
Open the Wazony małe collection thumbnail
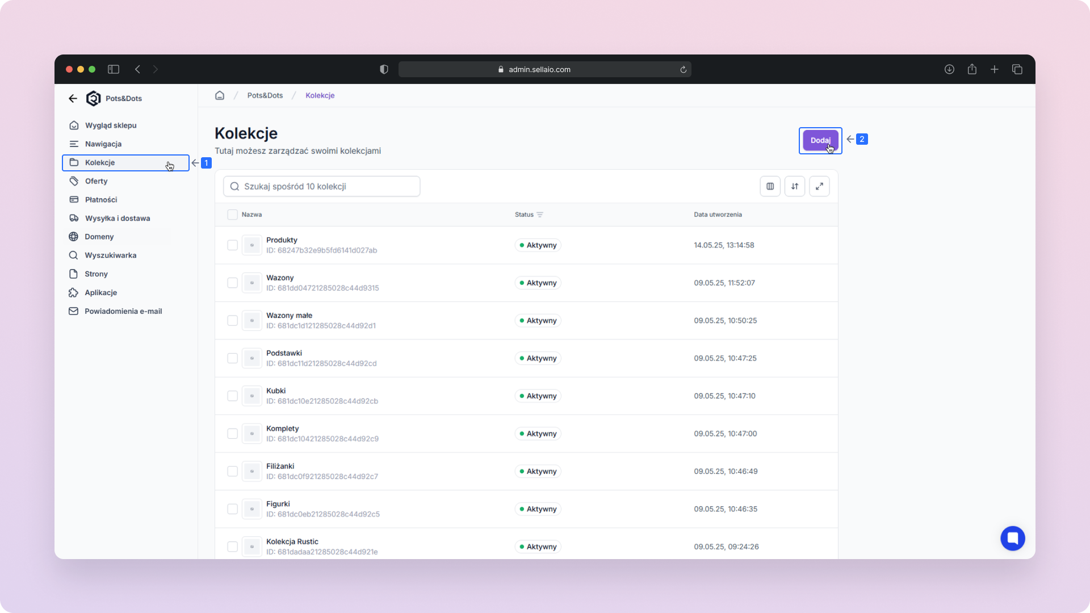(251, 321)
